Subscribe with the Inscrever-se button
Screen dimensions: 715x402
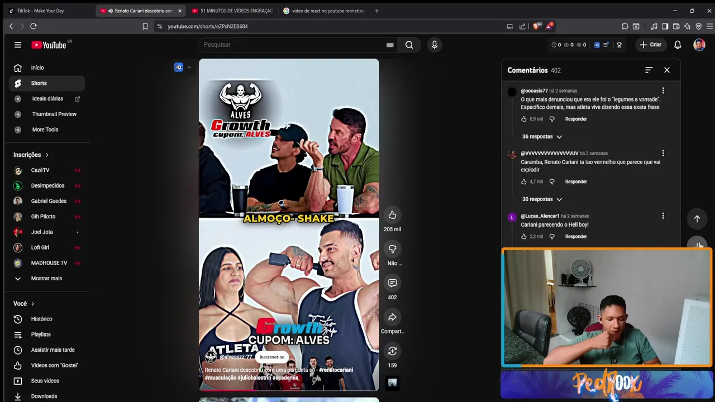[271, 357]
